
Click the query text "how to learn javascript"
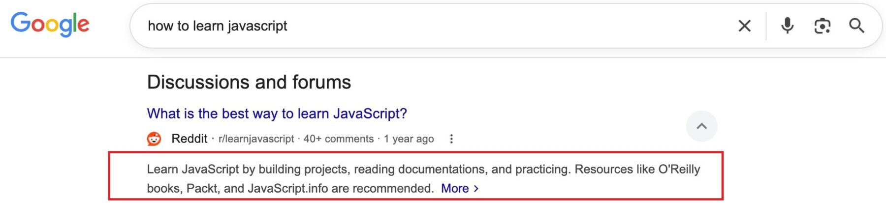(217, 26)
